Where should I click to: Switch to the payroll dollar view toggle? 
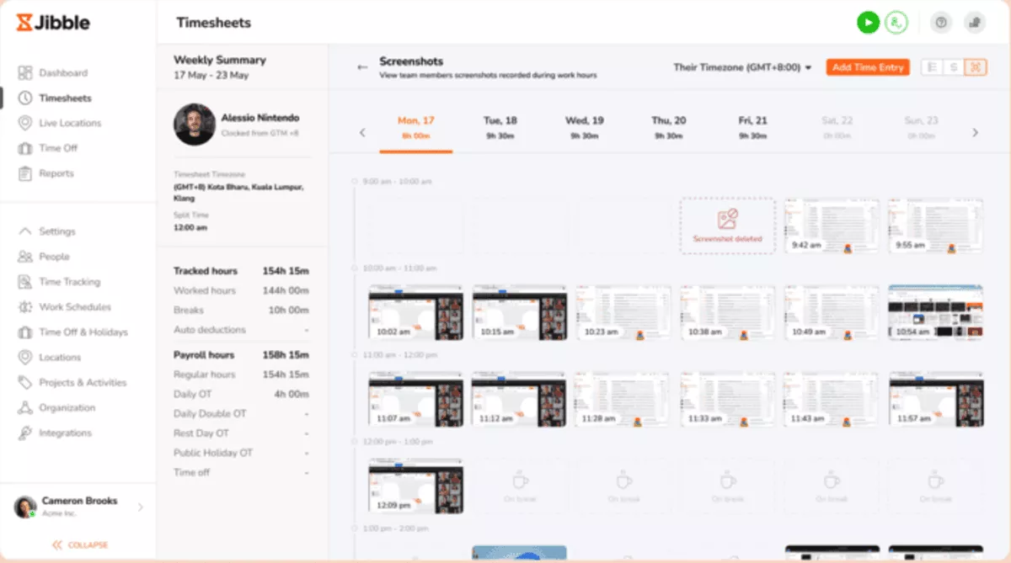point(954,67)
